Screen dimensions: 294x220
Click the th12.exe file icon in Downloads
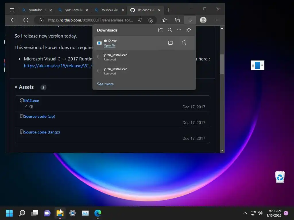coord(99,43)
